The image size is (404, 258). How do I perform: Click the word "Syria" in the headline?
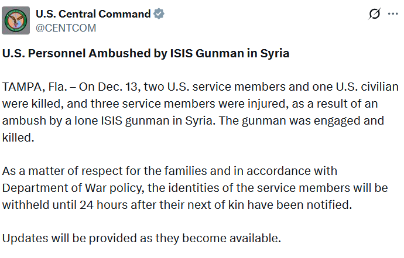tap(274, 54)
